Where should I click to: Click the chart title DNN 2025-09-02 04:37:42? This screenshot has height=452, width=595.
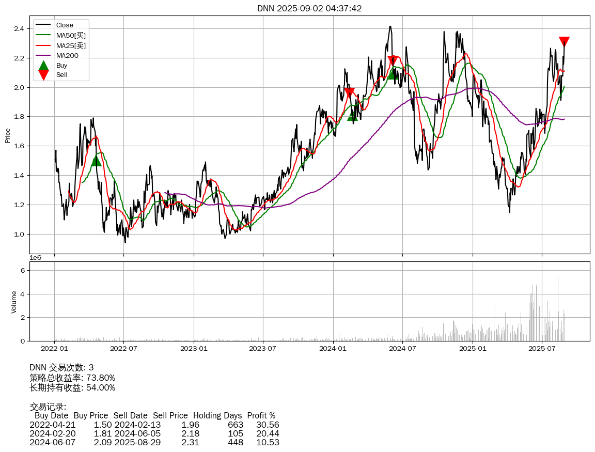[309, 8]
